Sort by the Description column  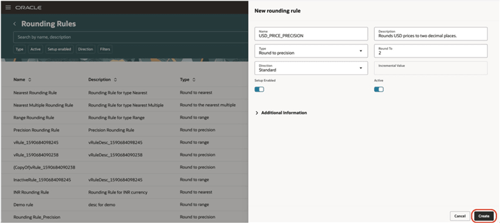pos(116,80)
